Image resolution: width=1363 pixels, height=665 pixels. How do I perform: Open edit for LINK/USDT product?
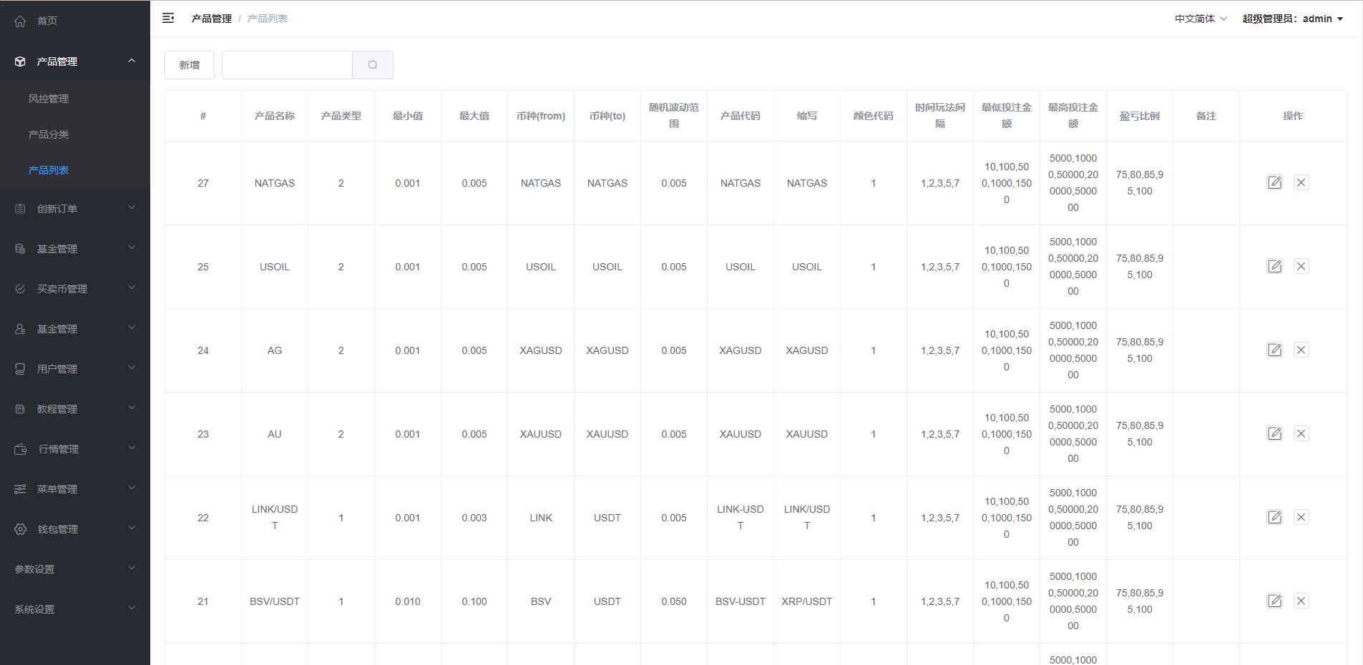tap(1274, 517)
